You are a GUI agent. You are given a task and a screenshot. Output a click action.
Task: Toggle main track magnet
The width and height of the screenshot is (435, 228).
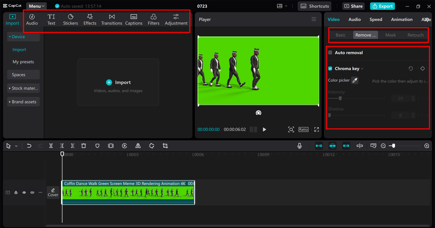[319, 146]
